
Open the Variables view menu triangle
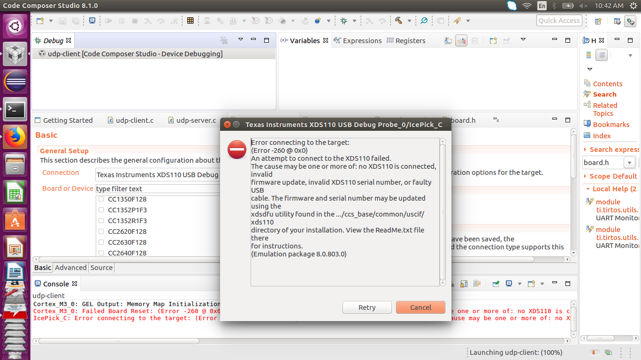pyautogui.click(x=523, y=40)
